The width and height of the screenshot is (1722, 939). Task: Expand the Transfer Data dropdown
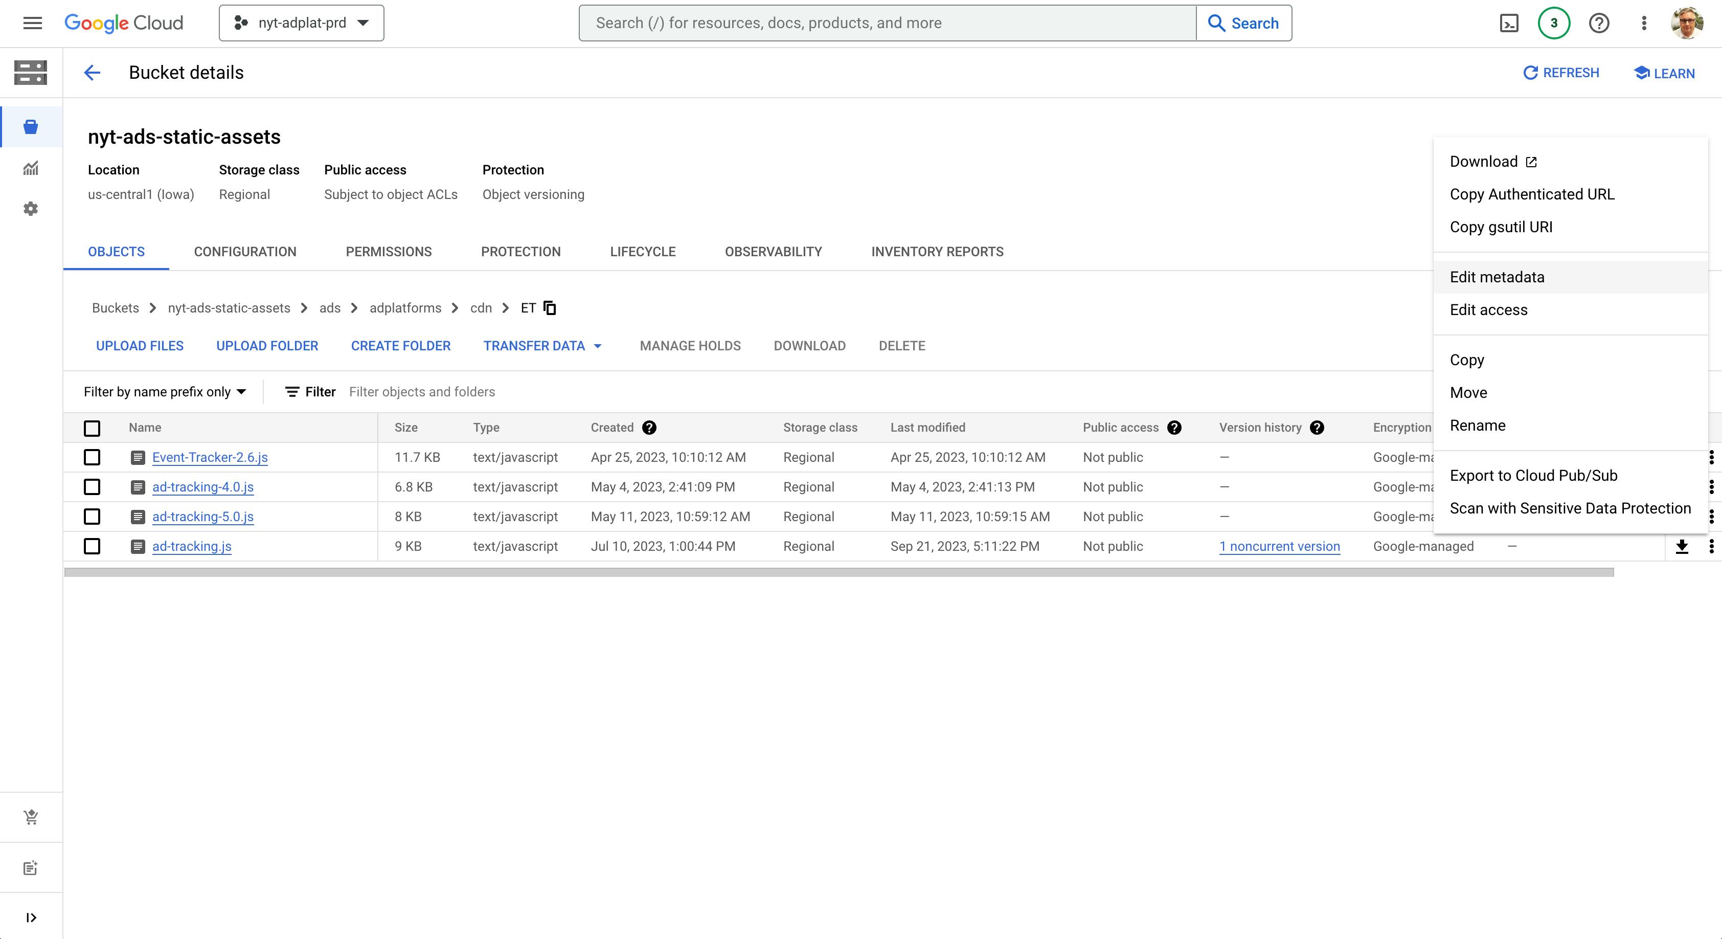click(x=542, y=346)
